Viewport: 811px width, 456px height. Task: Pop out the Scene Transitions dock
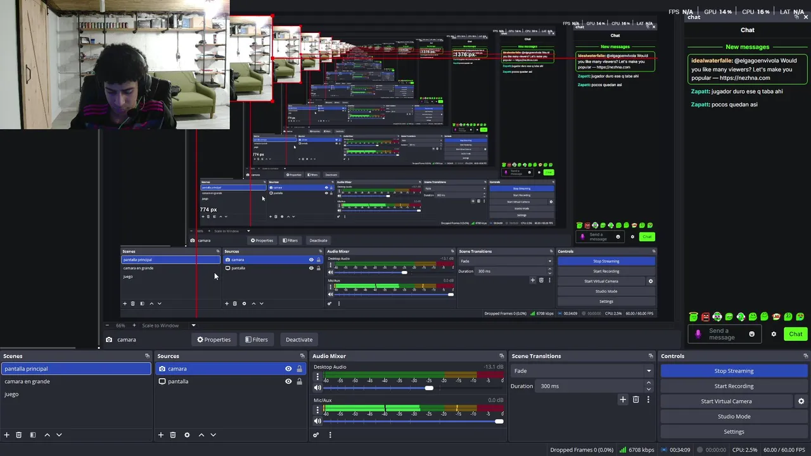tap(651, 356)
